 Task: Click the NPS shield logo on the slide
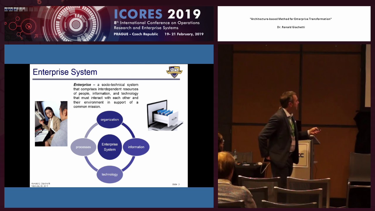(x=174, y=72)
